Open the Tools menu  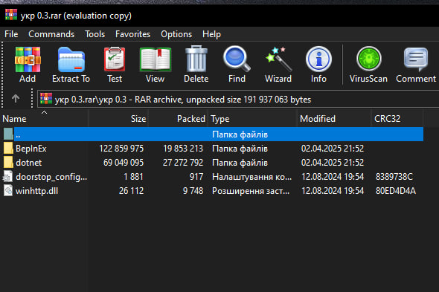click(x=95, y=34)
